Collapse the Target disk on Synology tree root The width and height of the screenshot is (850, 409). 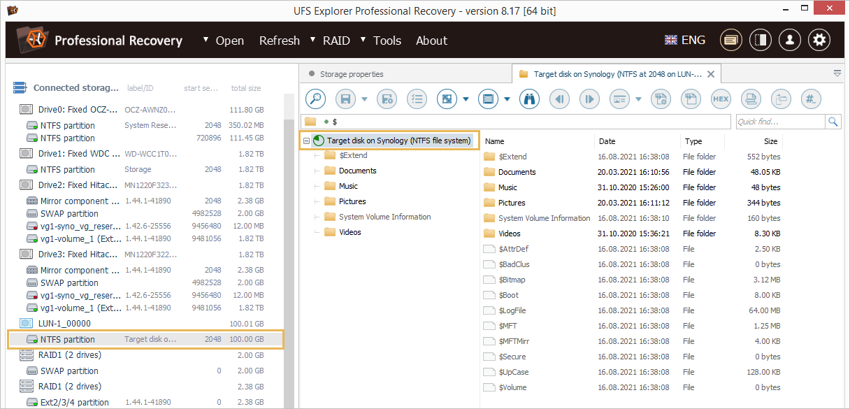(306, 141)
